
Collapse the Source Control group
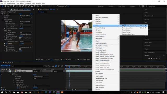tap(3, 20)
